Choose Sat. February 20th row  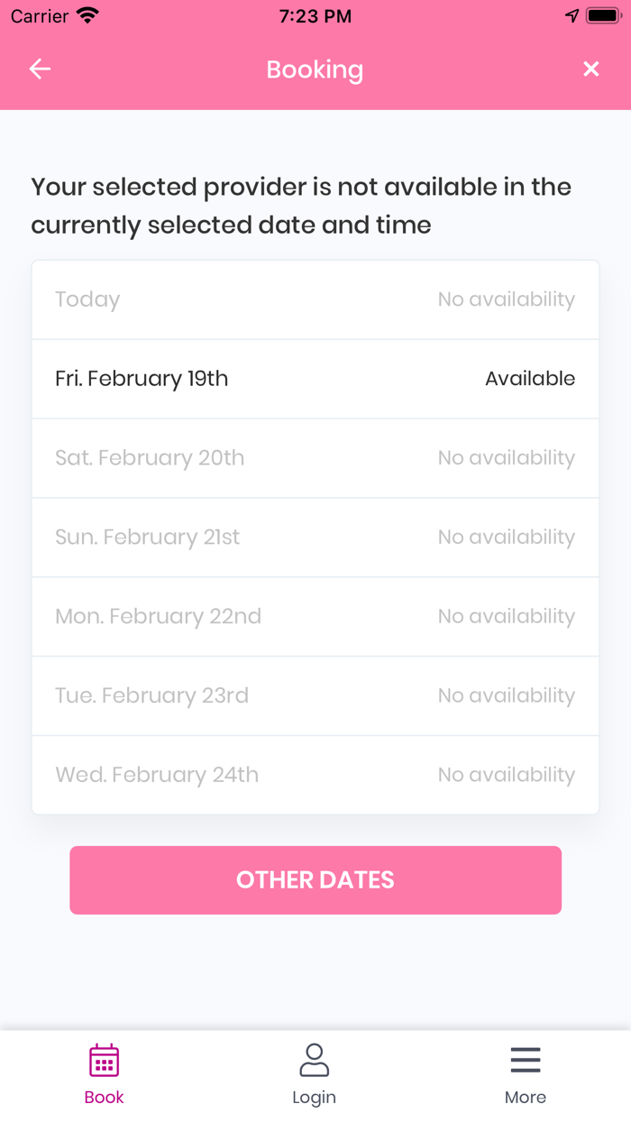315,458
